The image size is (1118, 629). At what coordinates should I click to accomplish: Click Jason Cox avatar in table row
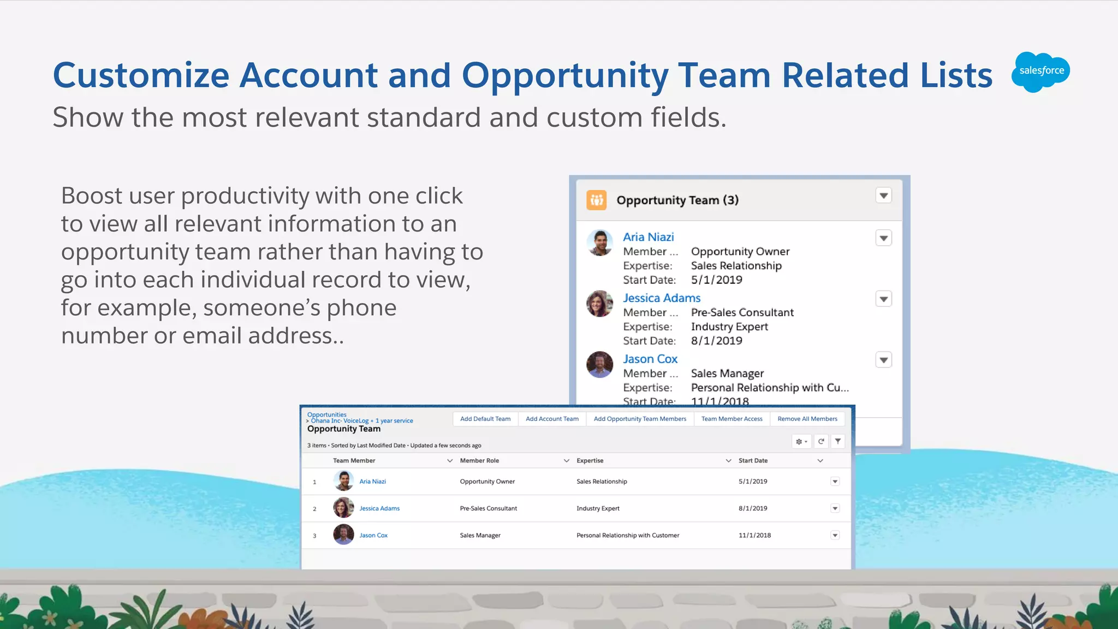[343, 535]
